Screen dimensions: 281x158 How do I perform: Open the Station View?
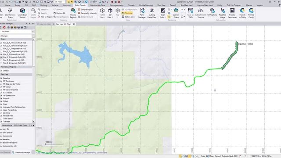128,17
